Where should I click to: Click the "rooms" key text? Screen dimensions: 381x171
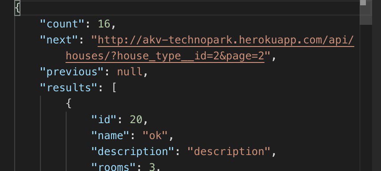tap(114, 167)
